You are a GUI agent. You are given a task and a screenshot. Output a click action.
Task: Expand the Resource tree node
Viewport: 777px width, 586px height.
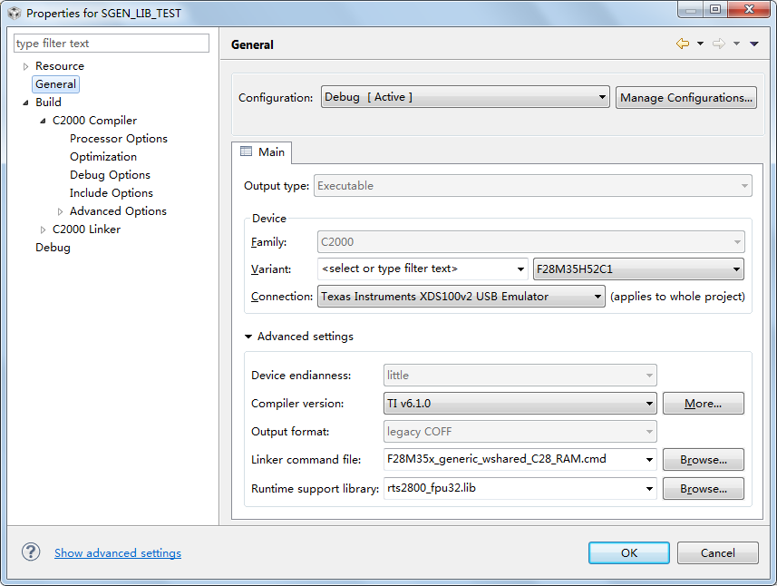25,66
